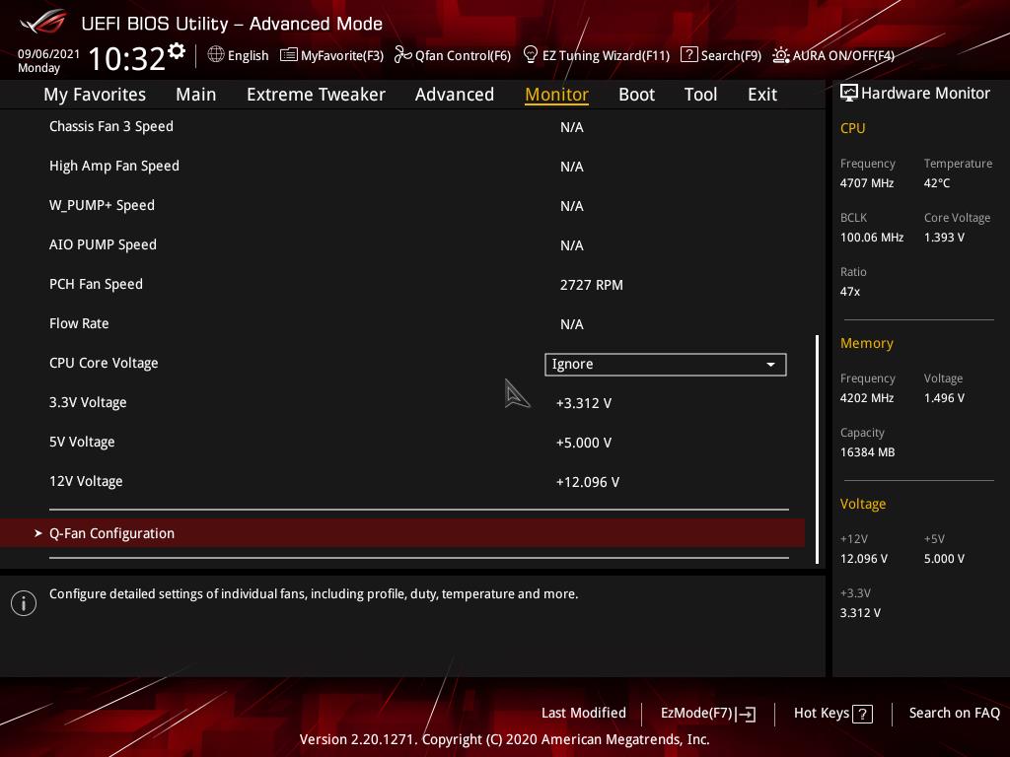
Task: Click MyFavorite(F3) label
Action: 342,55
